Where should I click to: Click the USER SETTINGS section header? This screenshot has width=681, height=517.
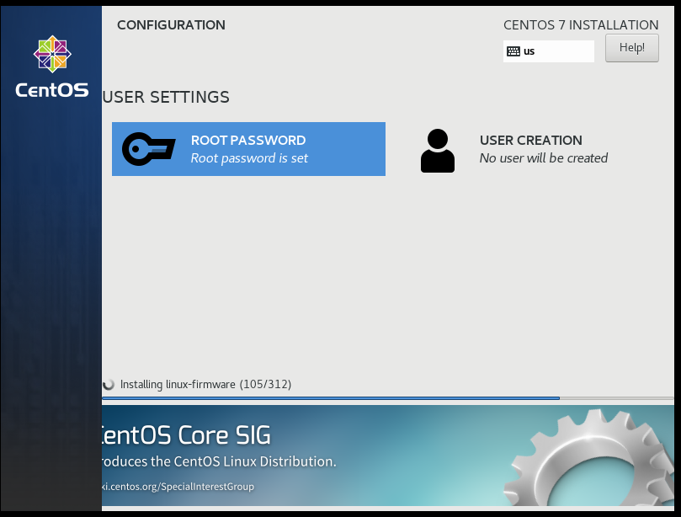(x=165, y=97)
